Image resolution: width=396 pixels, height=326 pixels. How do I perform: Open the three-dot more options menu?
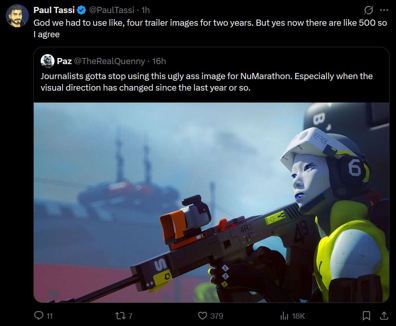tap(384, 10)
